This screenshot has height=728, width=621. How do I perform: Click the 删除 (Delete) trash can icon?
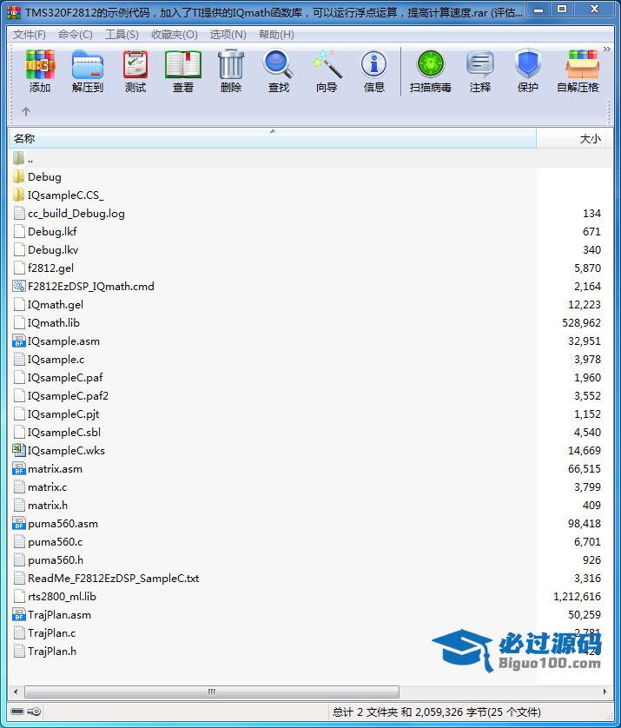(x=231, y=64)
